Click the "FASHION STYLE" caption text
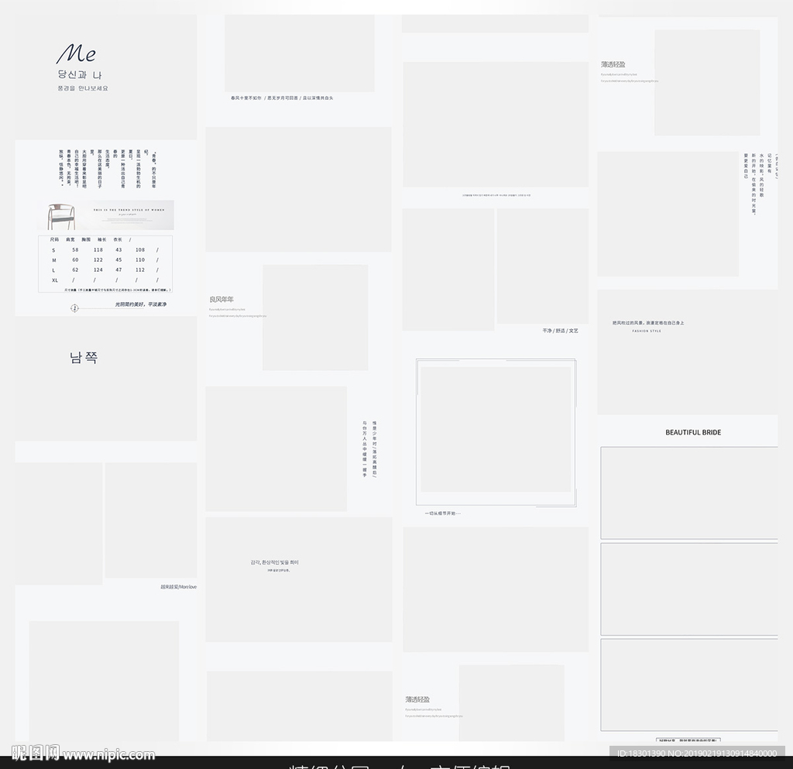The image size is (793, 769). (x=647, y=331)
